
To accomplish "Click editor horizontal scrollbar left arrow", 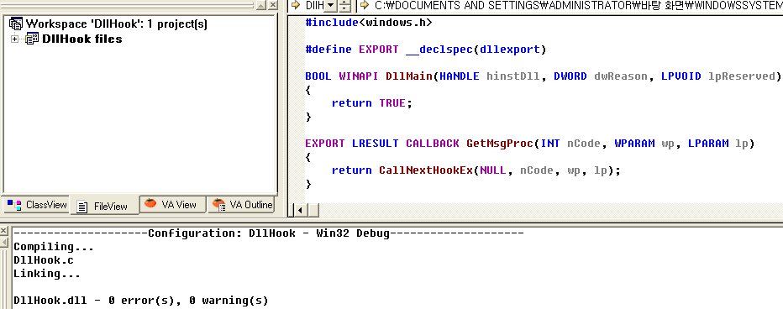I will click(300, 210).
